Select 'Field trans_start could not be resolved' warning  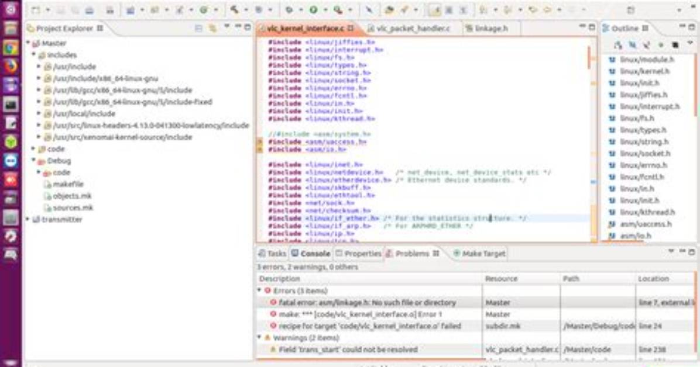click(x=476, y=349)
